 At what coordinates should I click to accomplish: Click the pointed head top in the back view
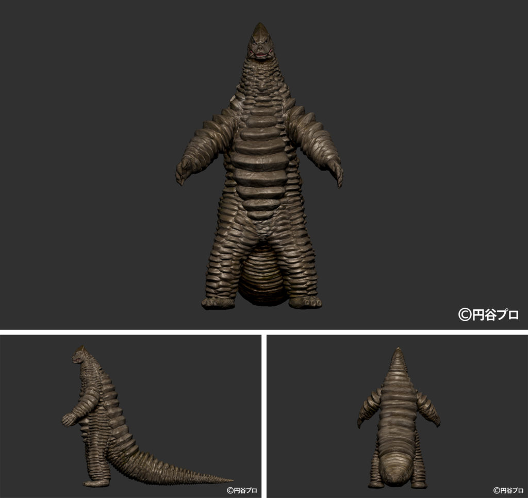397,353
